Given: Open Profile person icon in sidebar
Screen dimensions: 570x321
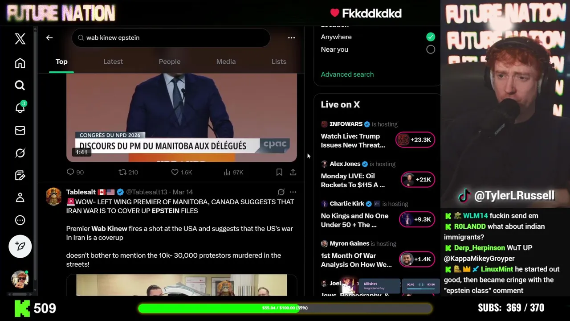Looking at the screenshot, I should (20, 198).
